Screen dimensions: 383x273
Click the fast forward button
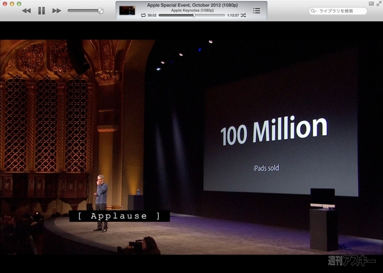tap(57, 11)
